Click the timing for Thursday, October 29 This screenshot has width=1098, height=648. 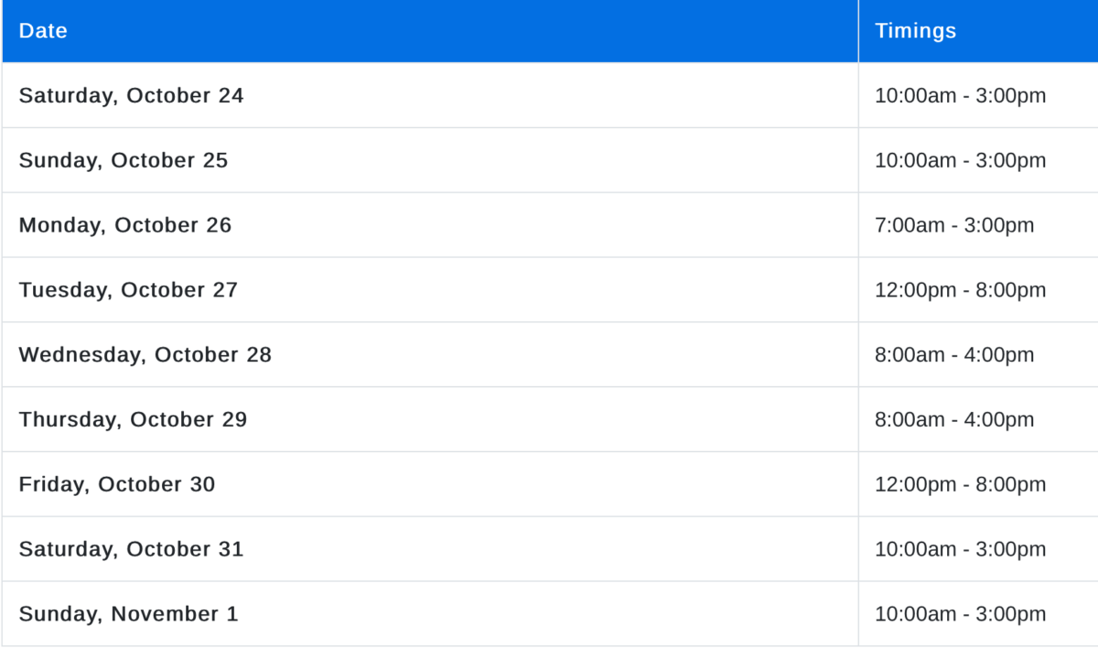[954, 419]
